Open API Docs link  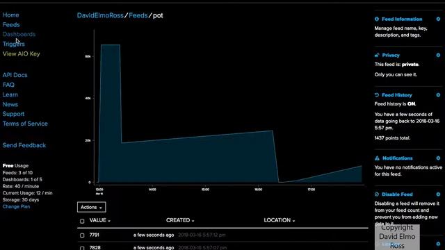[x=15, y=75]
